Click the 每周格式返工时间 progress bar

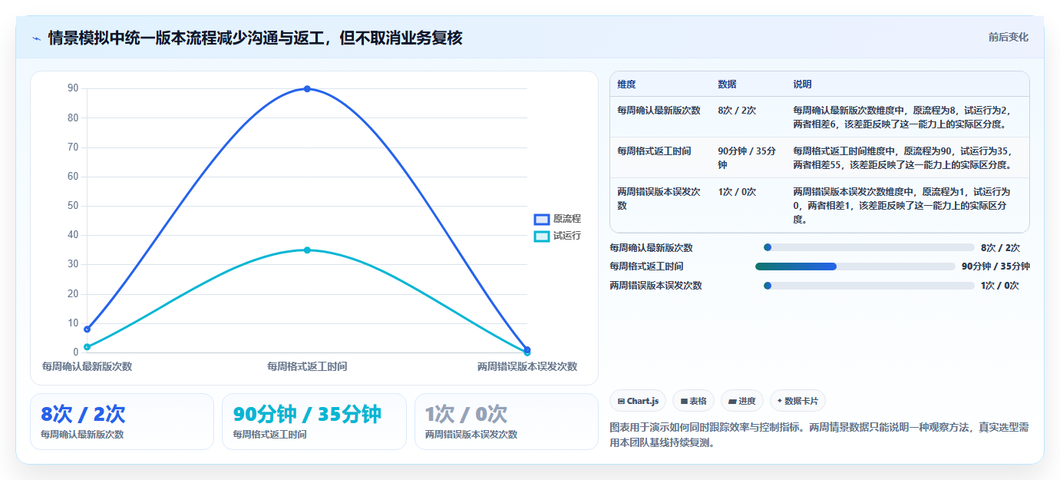[855, 266]
